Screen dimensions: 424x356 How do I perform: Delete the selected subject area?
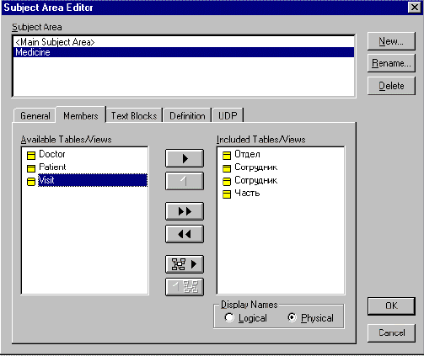(x=391, y=86)
